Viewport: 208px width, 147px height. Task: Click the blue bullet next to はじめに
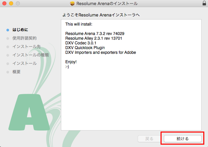(x=8, y=30)
